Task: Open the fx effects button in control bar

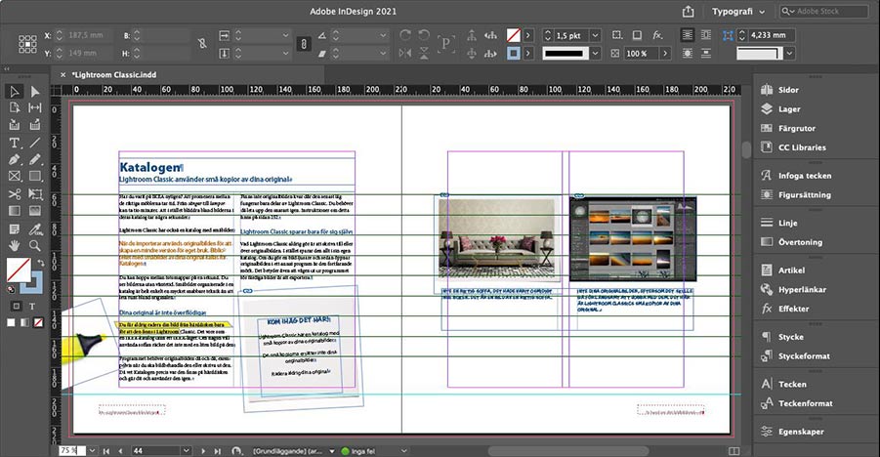Action: point(657,35)
